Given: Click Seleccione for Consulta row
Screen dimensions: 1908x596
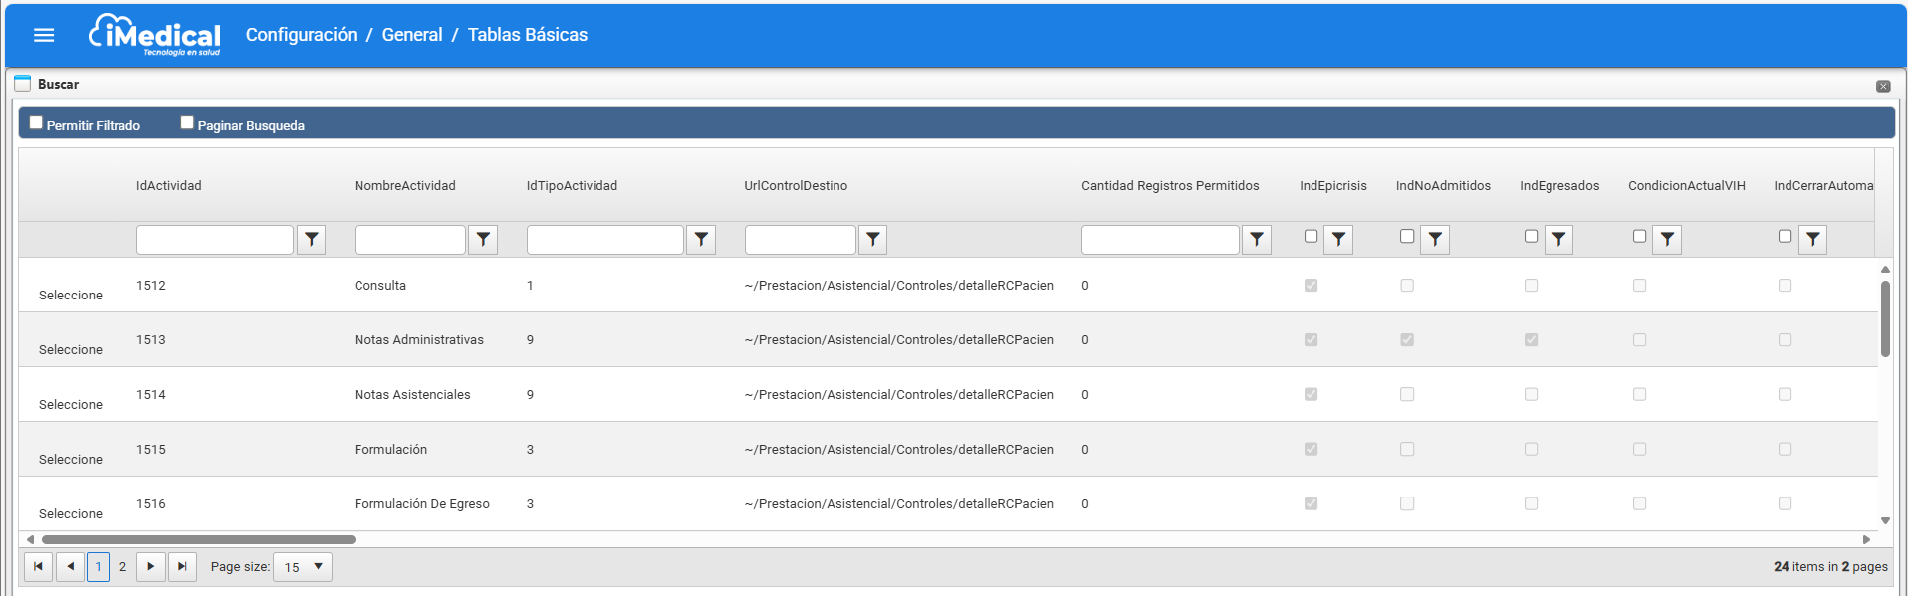Looking at the screenshot, I should click(x=71, y=296).
